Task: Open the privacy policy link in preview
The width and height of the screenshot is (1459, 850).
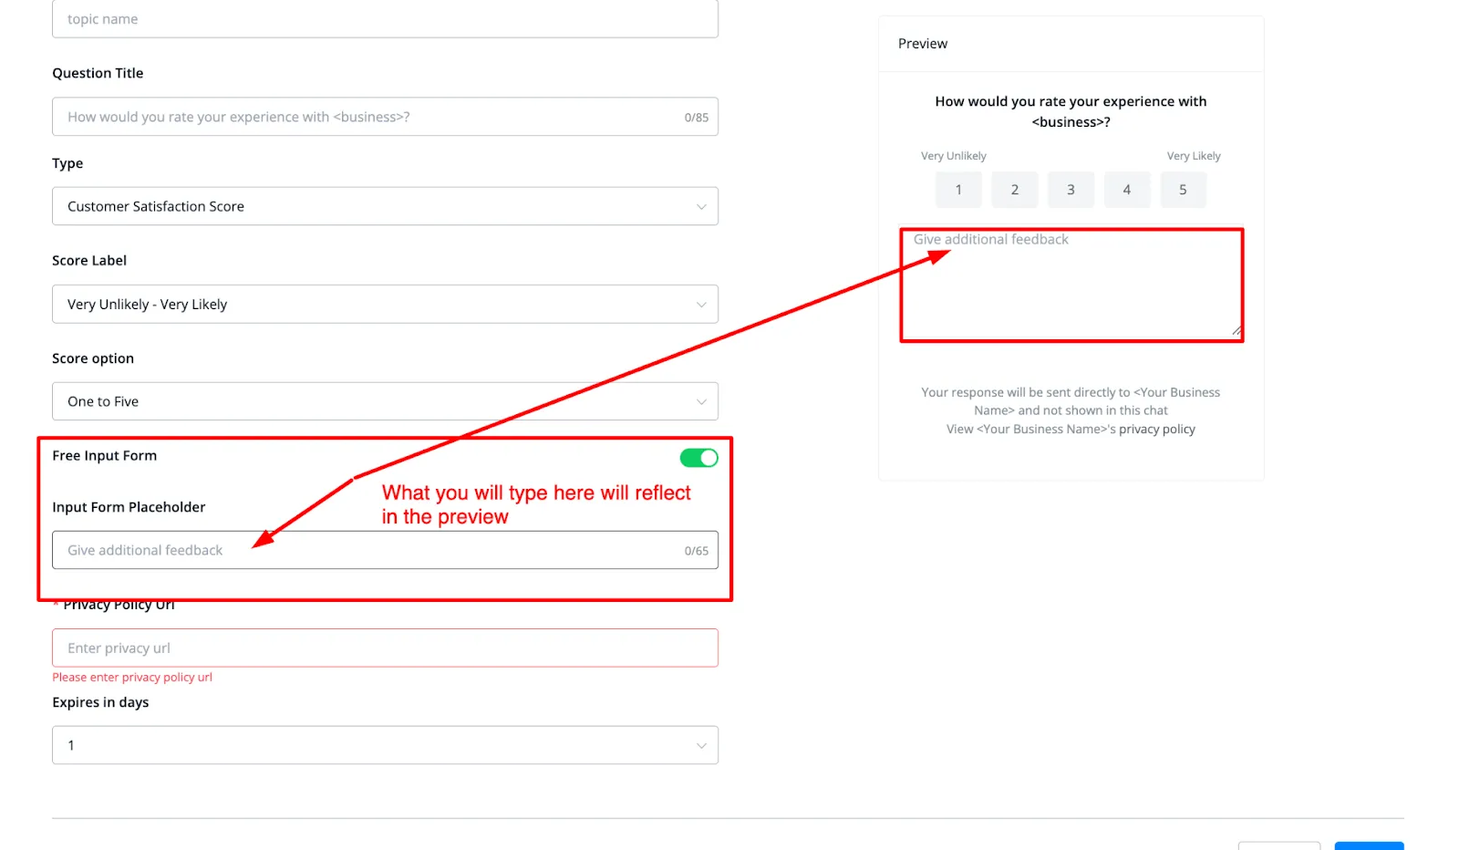Action: 1156,429
